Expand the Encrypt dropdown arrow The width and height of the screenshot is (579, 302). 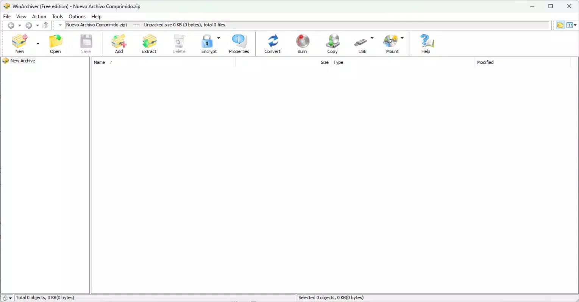tap(218, 38)
